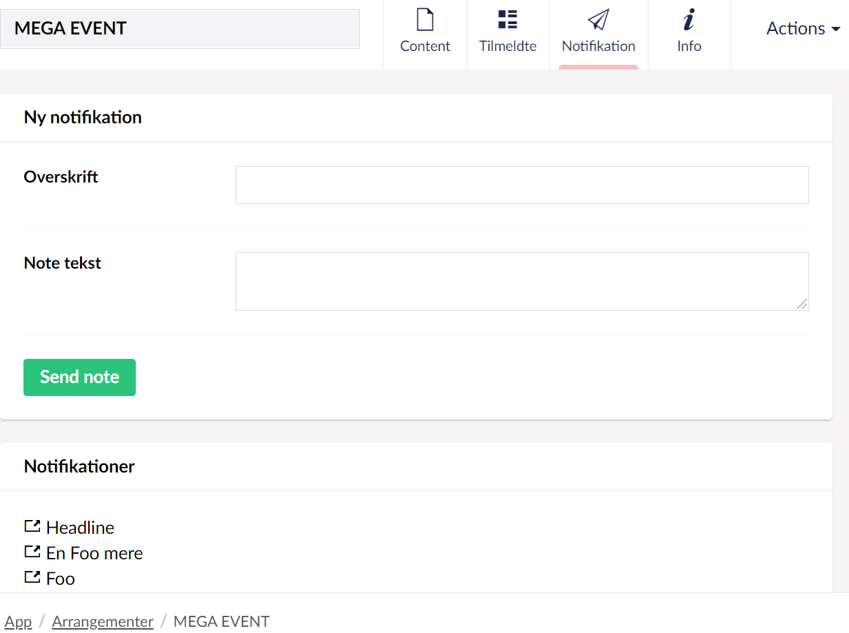Click the Notifikation paper plane icon
The image size is (849, 633).
pyautogui.click(x=598, y=20)
